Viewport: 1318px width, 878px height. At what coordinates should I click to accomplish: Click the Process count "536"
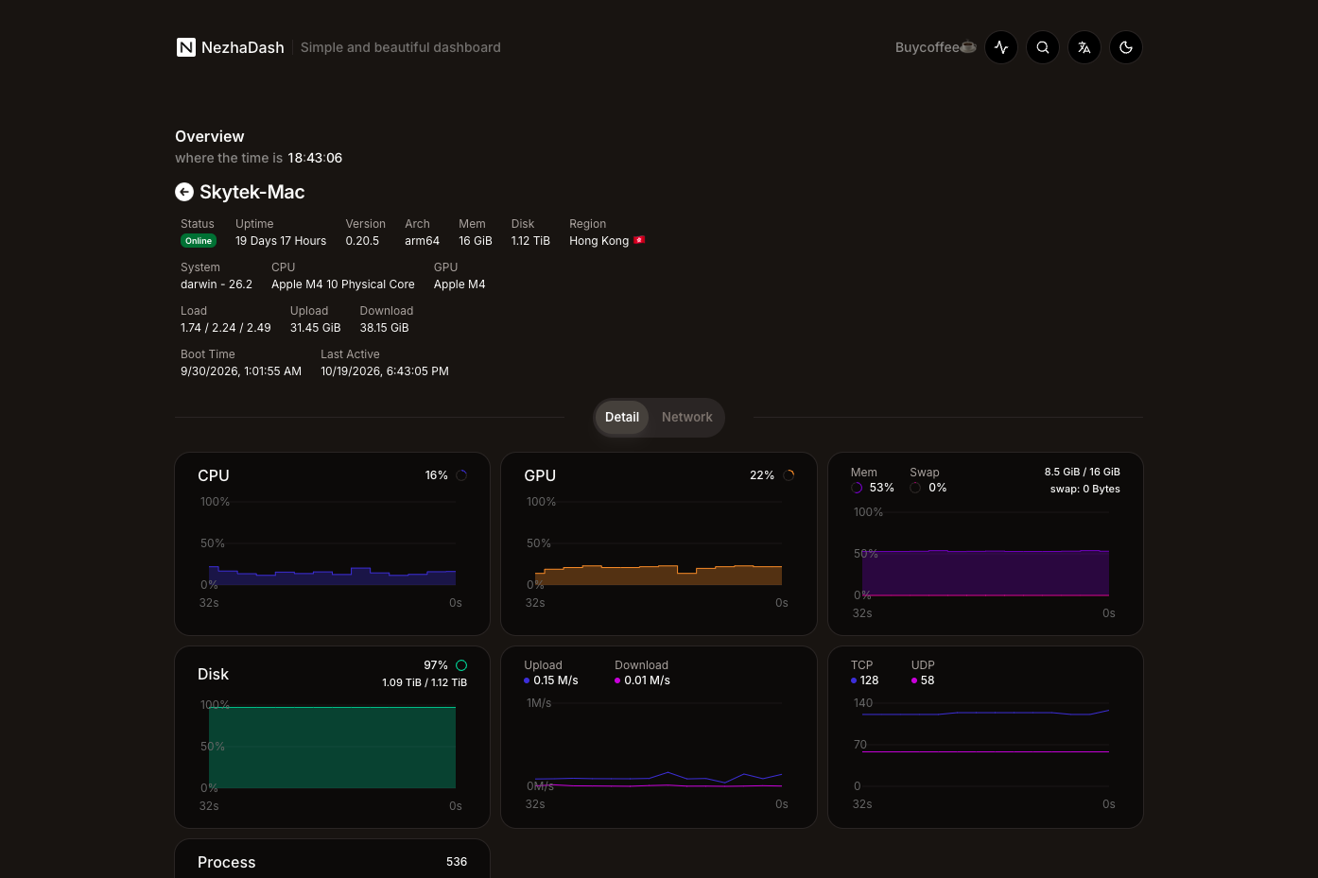457,862
